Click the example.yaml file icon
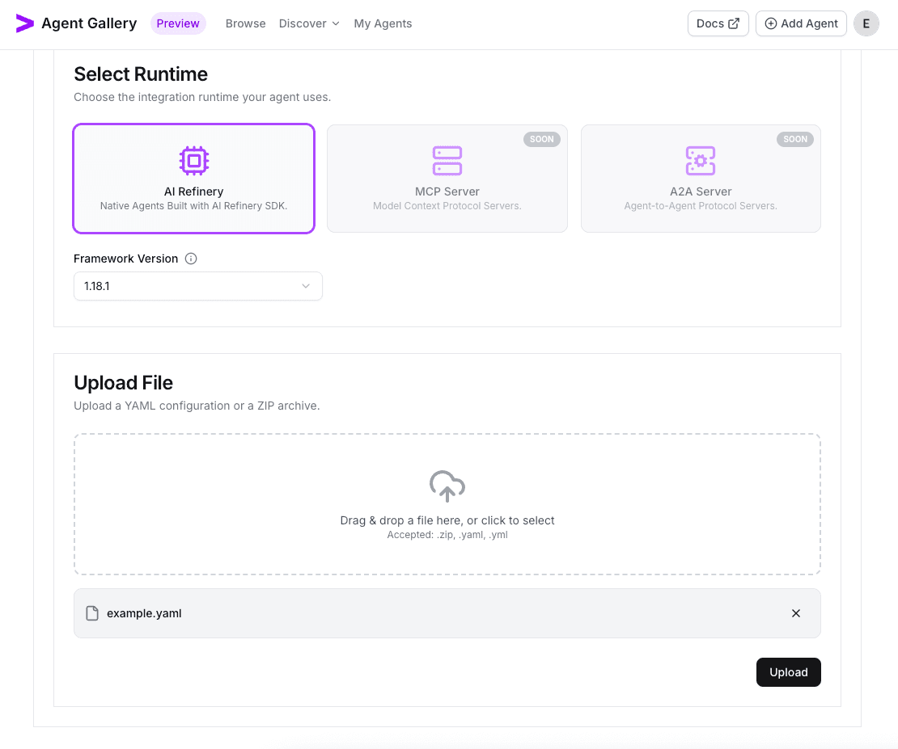 (x=92, y=613)
